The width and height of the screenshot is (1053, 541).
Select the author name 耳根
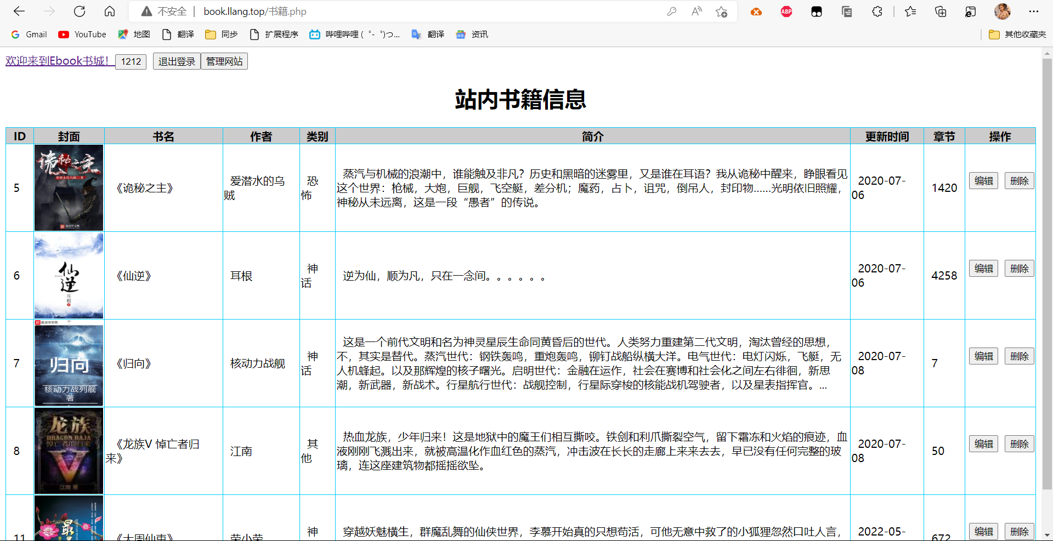(241, 276)
